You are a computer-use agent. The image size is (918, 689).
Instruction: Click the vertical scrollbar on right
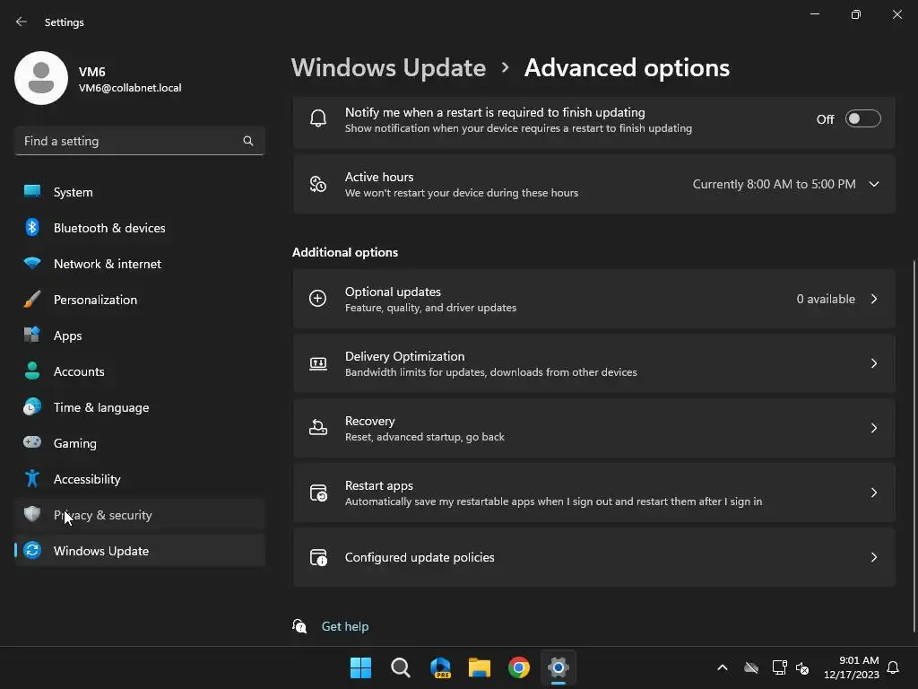pos(914,445)
